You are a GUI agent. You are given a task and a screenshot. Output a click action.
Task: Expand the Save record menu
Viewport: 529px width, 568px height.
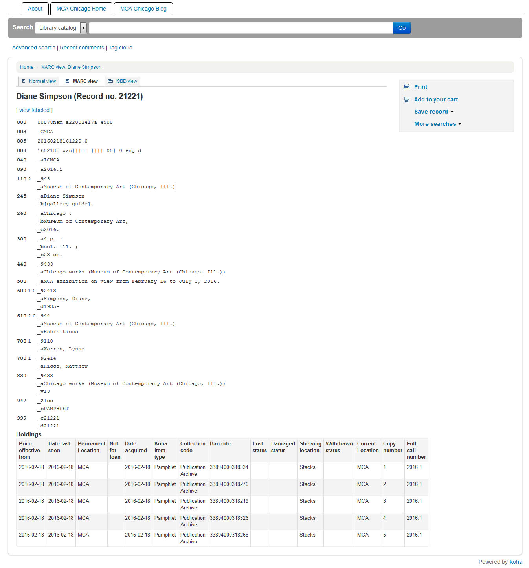point(434,112)
